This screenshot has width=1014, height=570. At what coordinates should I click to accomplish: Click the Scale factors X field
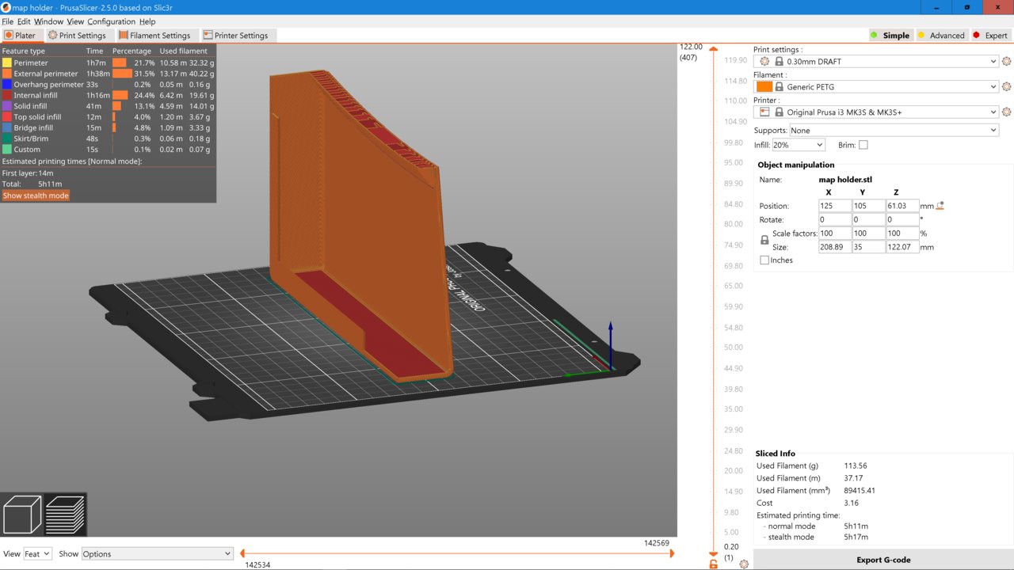pos(835,234)
